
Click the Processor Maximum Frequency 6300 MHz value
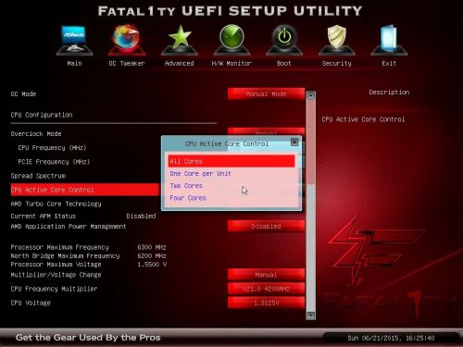(x=152, y=247)
